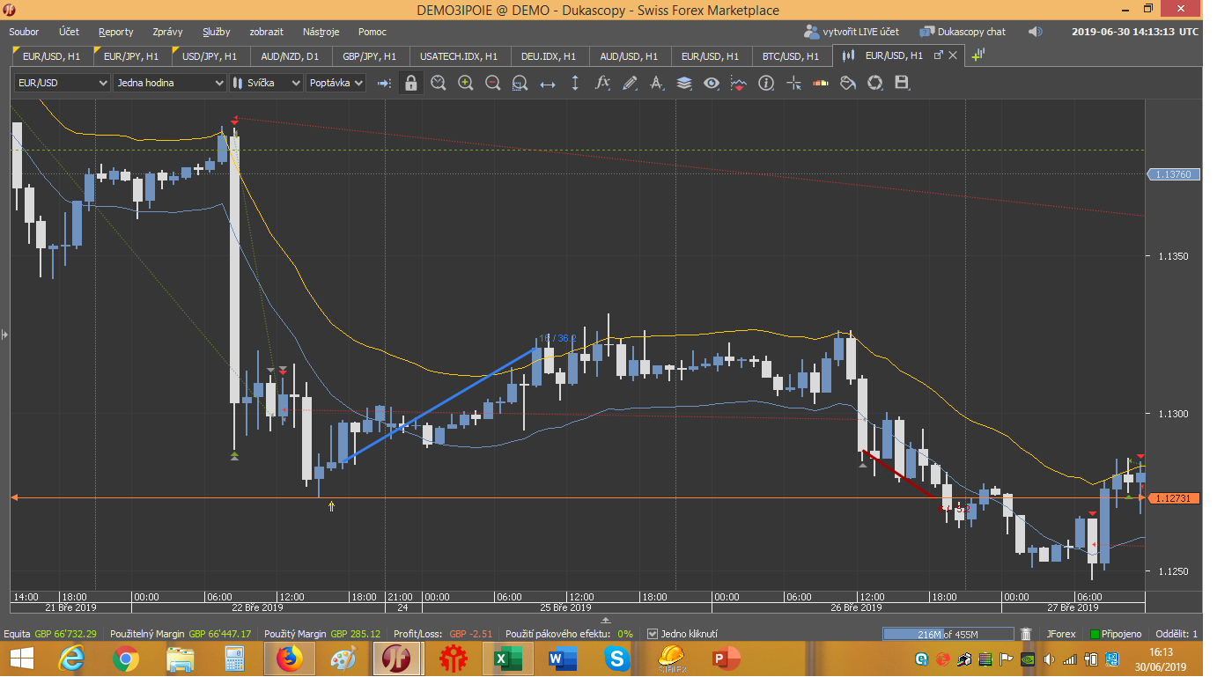1232x699 pixels.
Task: Switch to the AUD/NZD, D1 tab
Action: [290, 55]
